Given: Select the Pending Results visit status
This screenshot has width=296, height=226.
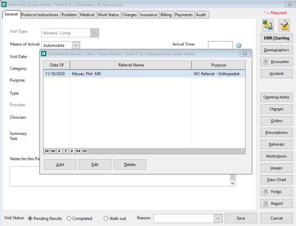Looking at the screenshot, I should (30, 219).
